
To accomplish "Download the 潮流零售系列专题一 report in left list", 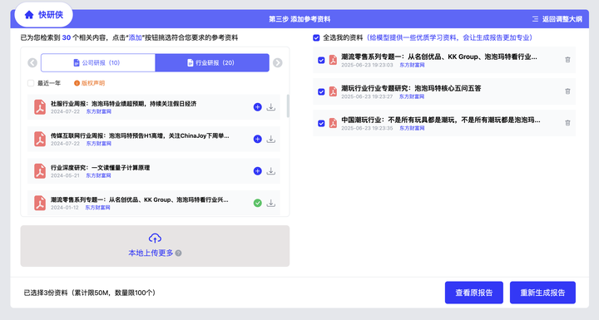I will [x=271, y=203].
